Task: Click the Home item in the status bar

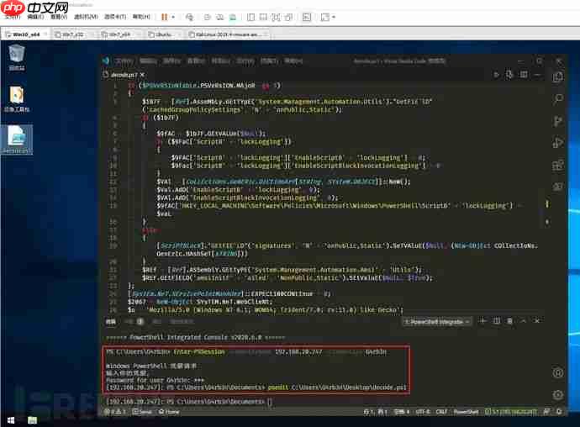Action: coord(169,412)
